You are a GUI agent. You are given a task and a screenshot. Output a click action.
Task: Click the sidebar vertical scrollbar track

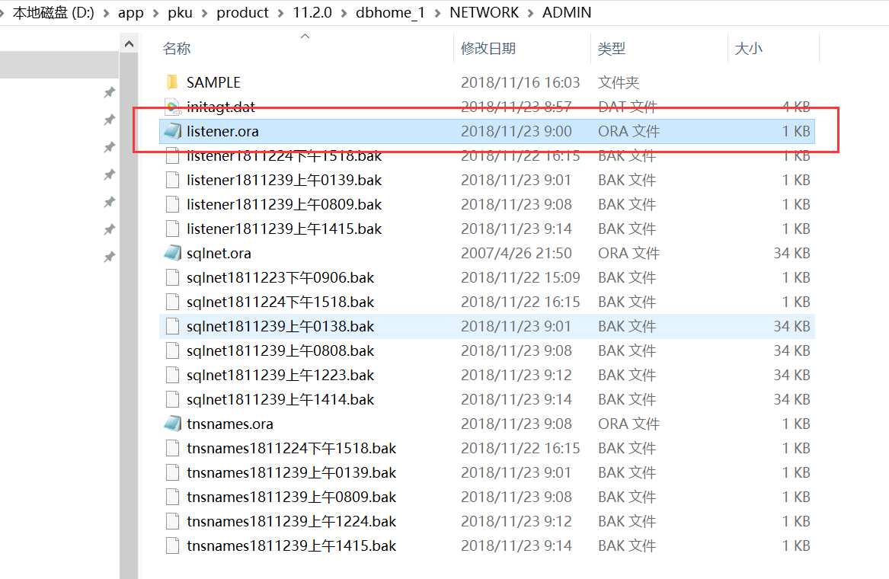[x=129, y=316]
